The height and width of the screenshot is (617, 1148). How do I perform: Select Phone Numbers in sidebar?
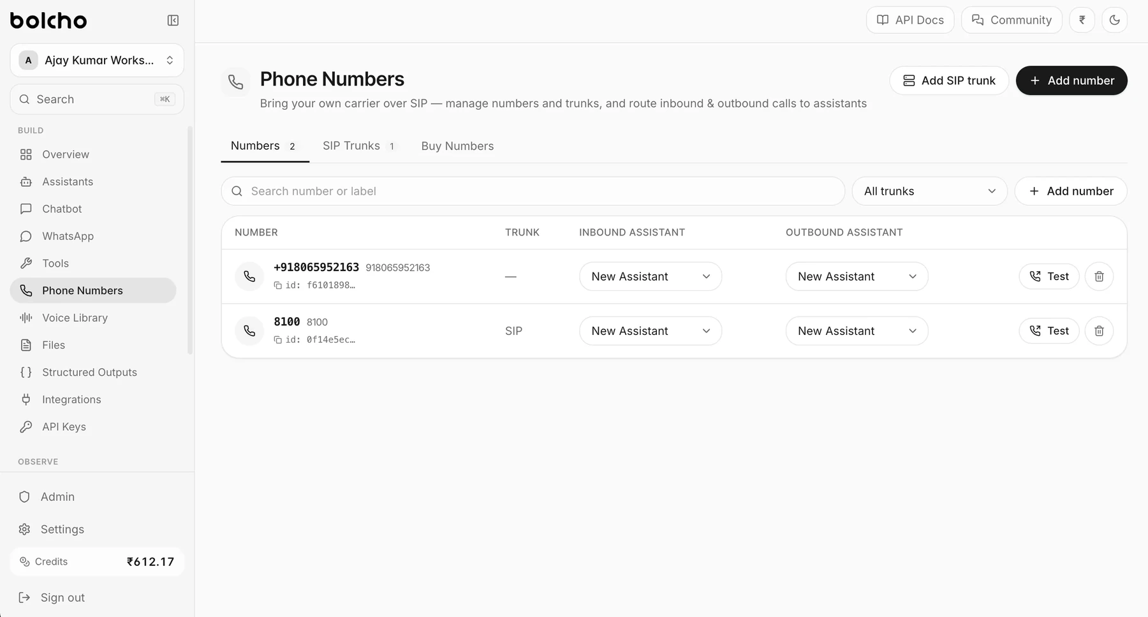[x=93, y=290]
